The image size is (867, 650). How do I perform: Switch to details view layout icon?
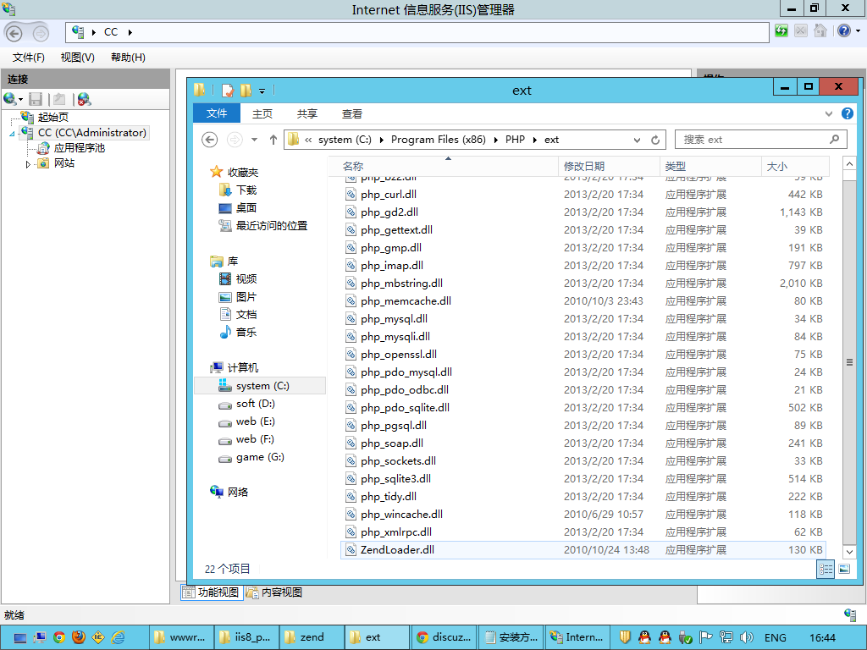(826, 569)
